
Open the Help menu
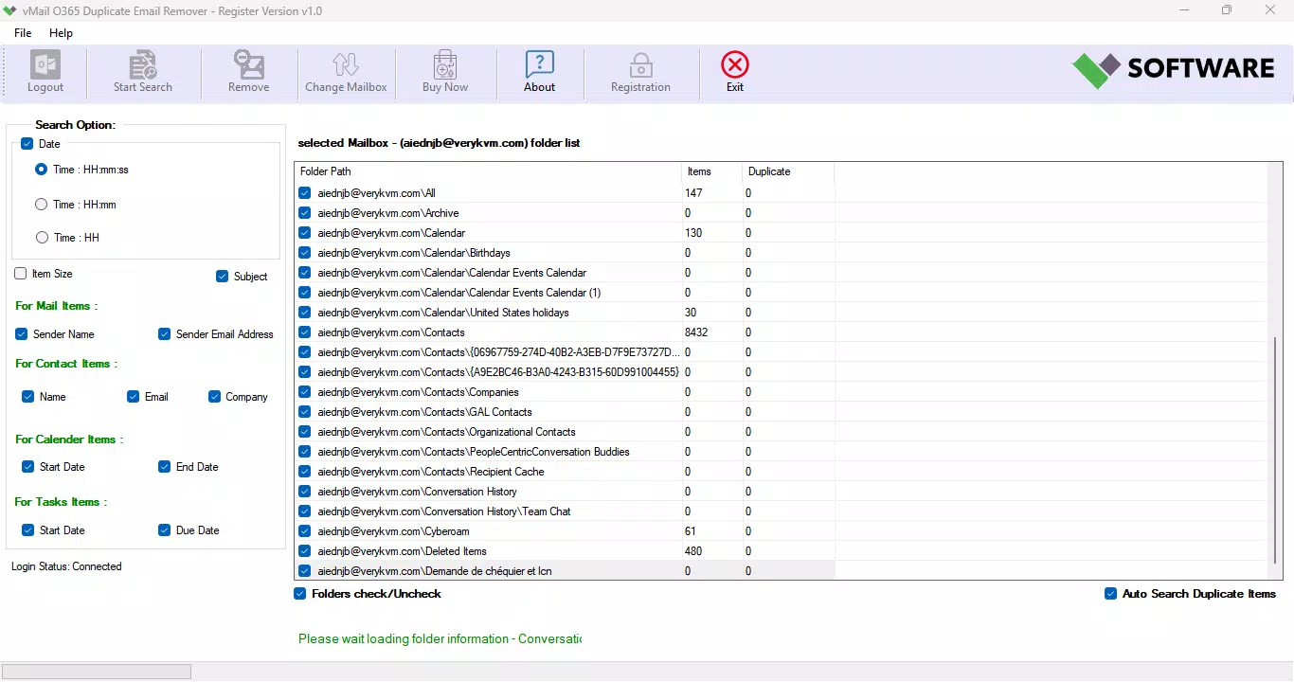point(61,33)
